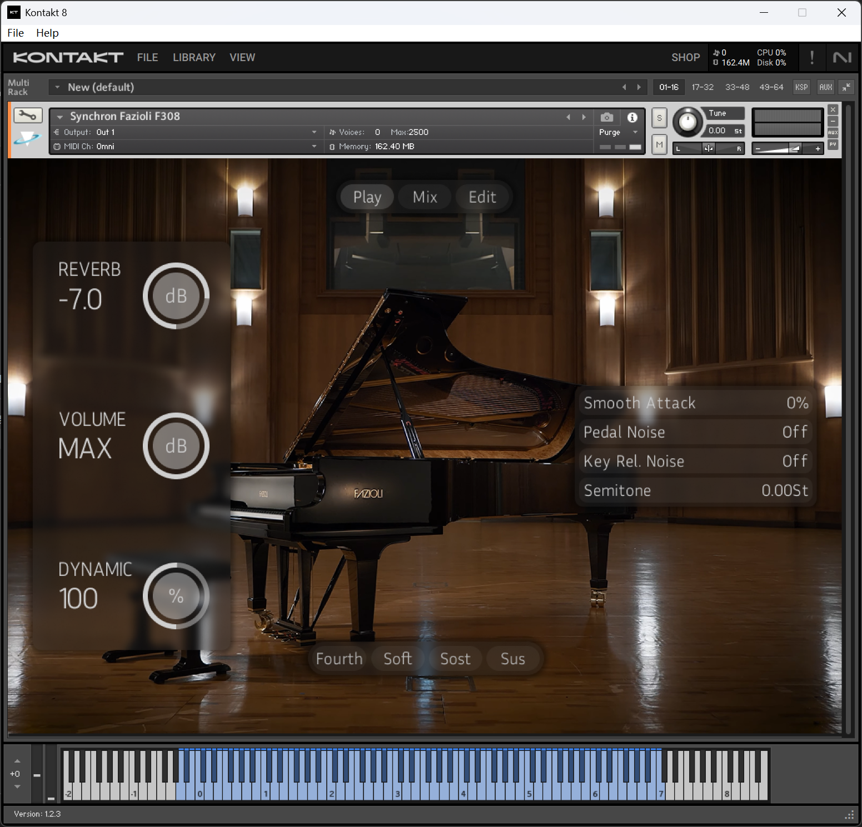
Task: Click the octave 3 C key on the keyboard
Action: (x=398, y=791)
